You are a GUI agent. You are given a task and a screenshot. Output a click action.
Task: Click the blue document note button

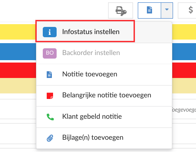click(149, 10)
